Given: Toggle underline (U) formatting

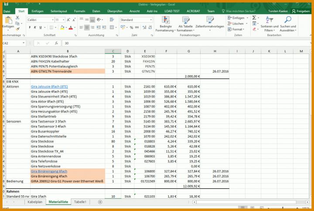Looking at the screenshot, I should click(x=41, y=27).
